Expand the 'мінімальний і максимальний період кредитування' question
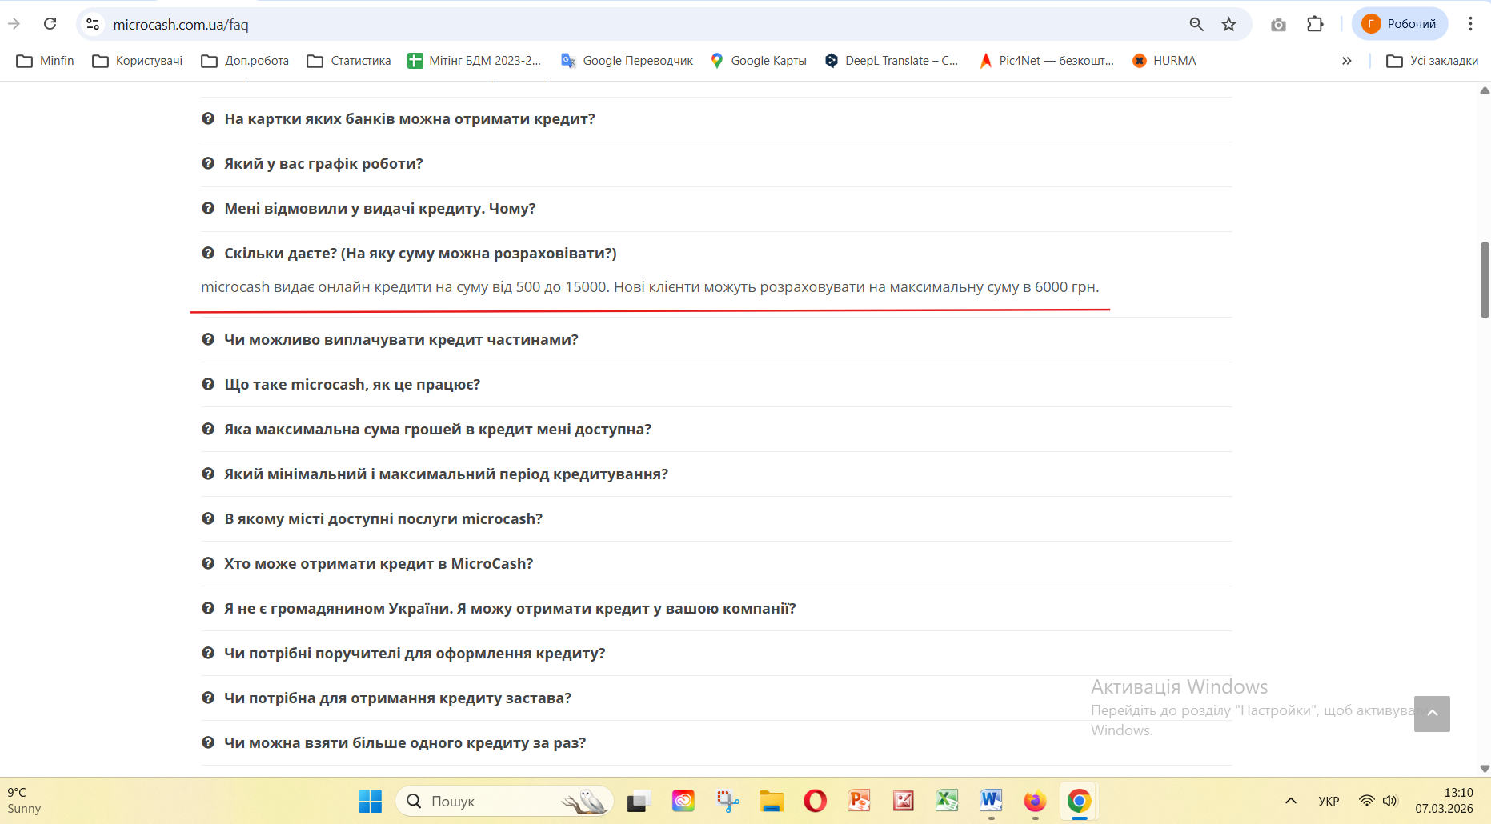 [x=716, y=474]
